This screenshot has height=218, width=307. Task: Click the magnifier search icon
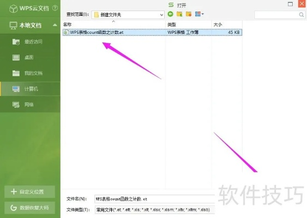tap(302, 15)
